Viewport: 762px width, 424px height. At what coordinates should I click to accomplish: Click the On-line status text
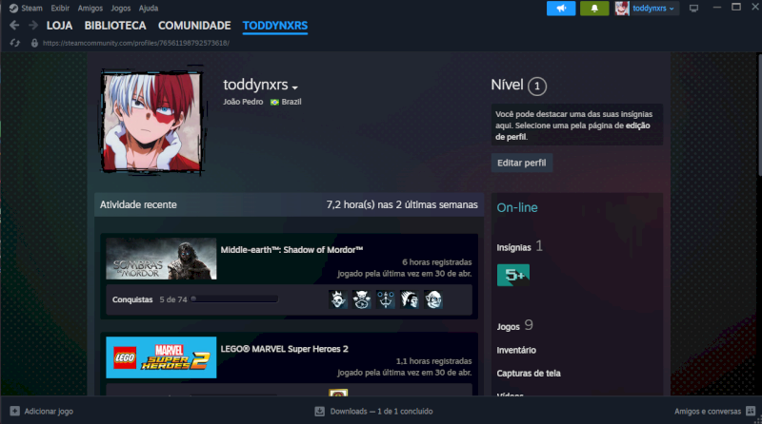pos(517,207)
